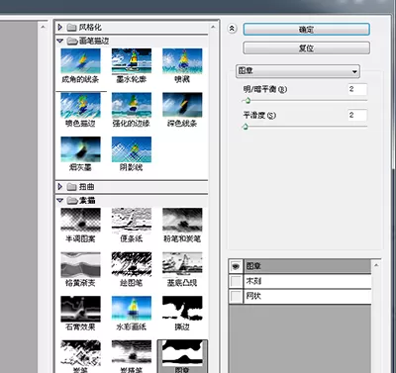Click the effect layers list scroll-up arrow
Screen dimensions: 396x373
click(376, 265)
